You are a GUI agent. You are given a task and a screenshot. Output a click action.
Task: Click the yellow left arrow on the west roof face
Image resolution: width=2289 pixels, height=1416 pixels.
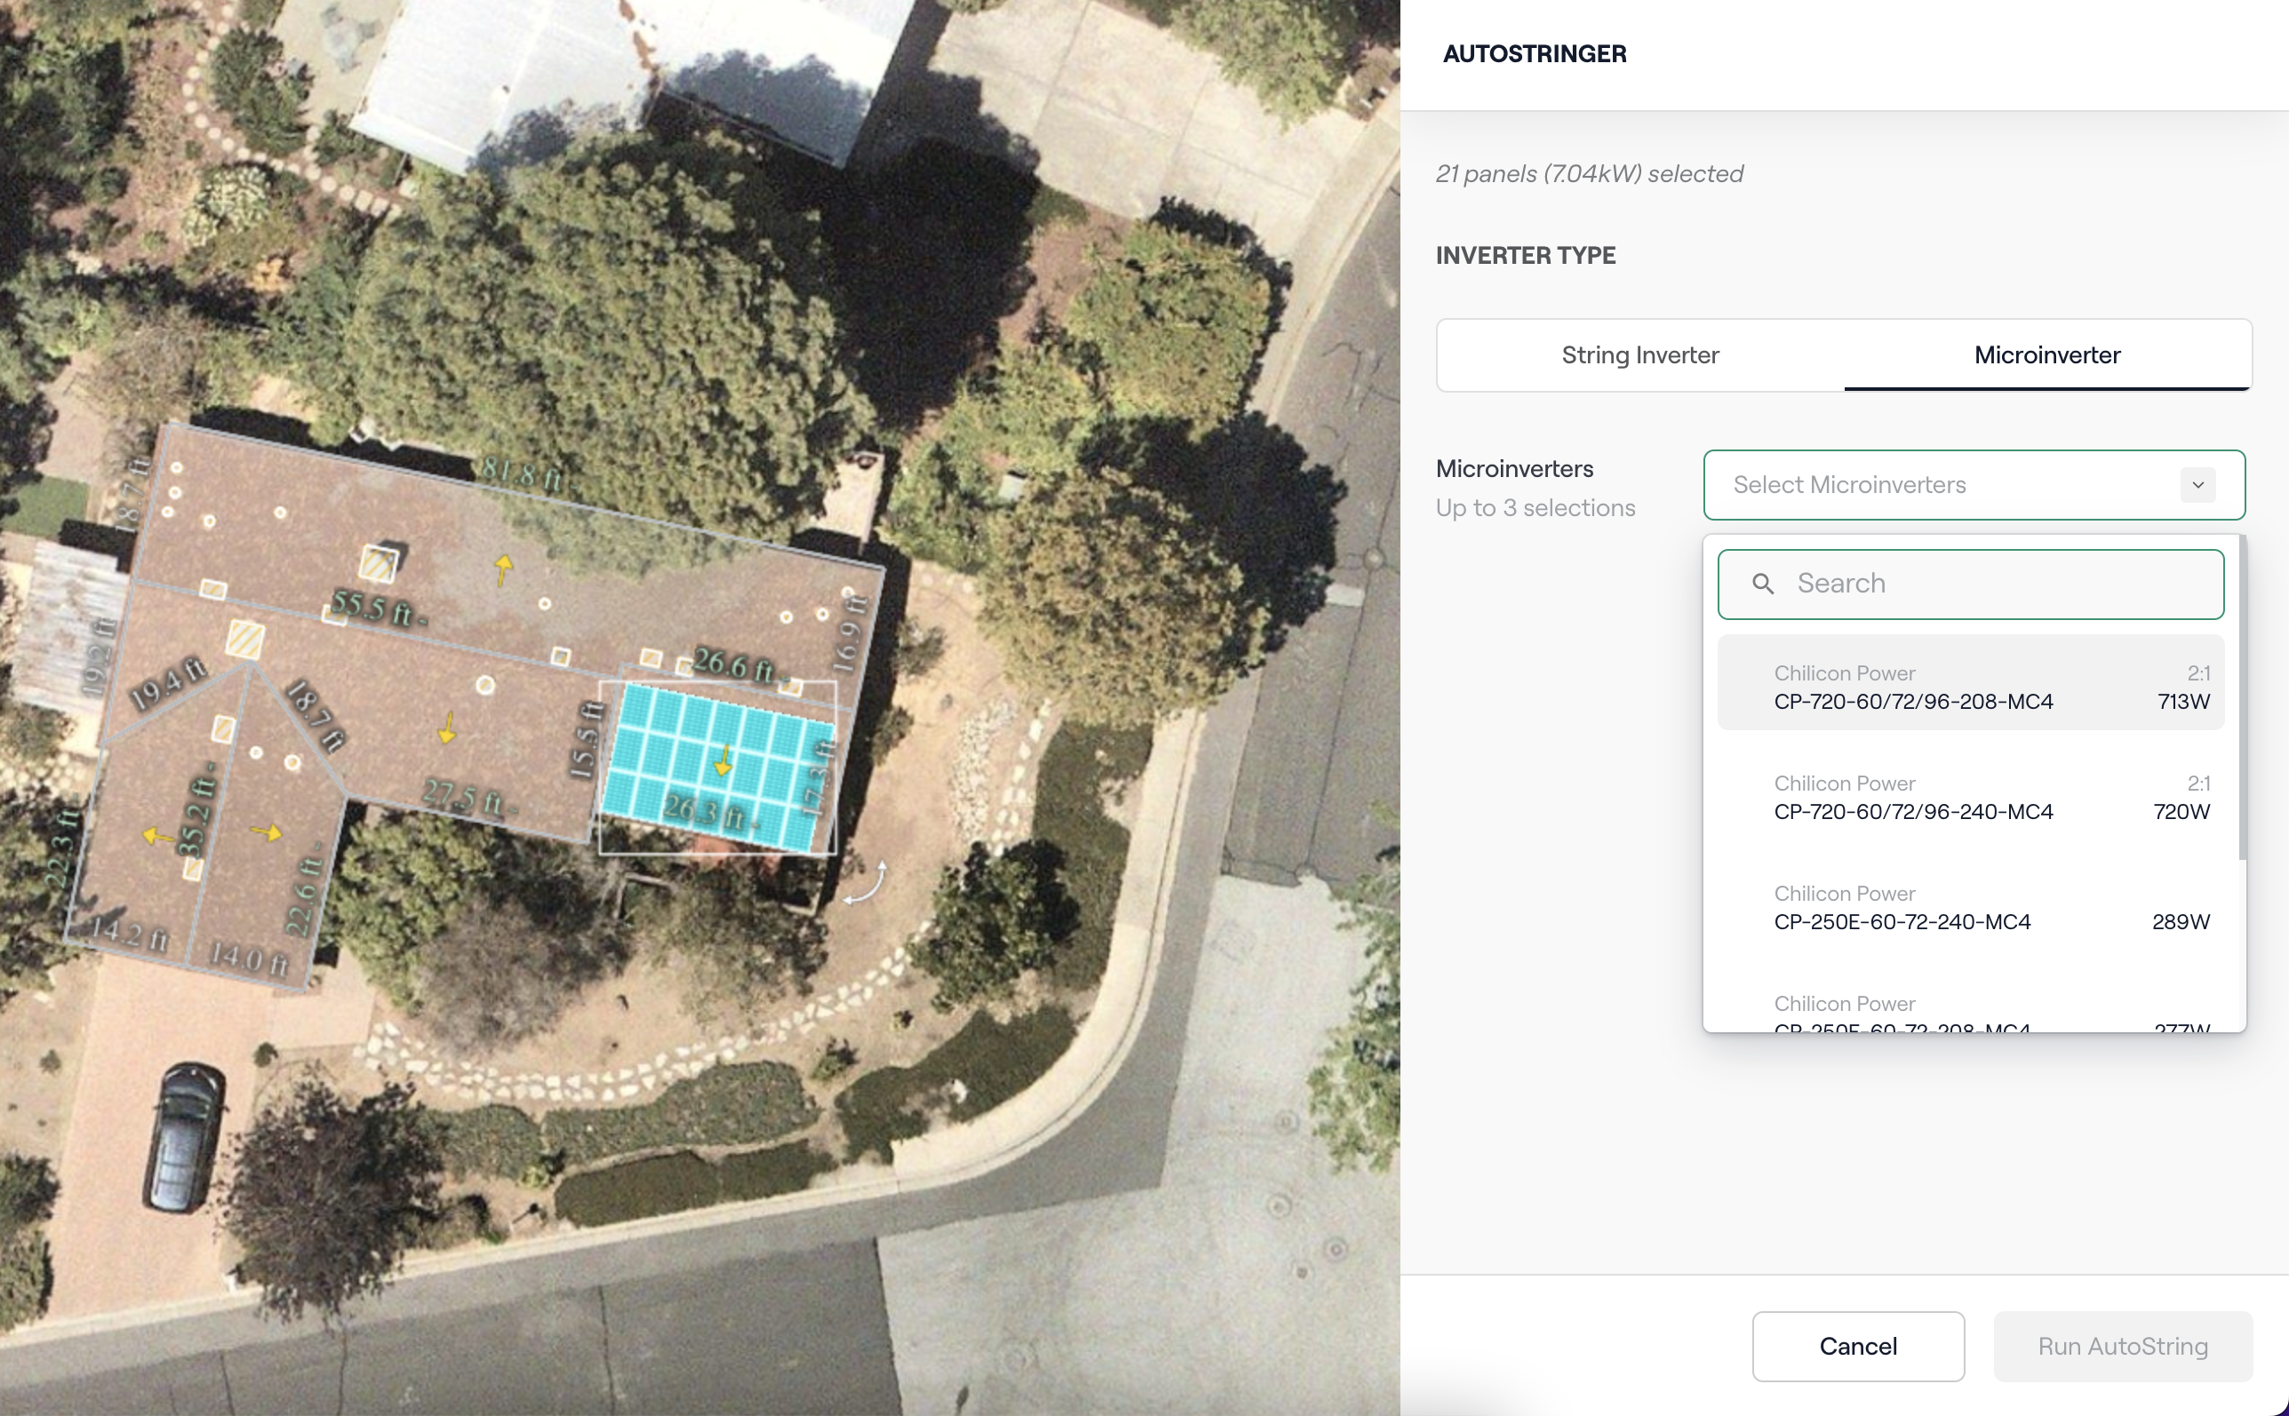[x=156, y=835]
